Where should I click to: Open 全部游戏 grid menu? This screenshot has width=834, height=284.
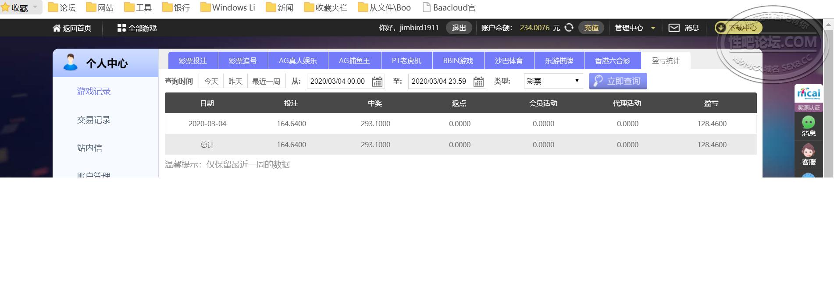pos(137,28)
